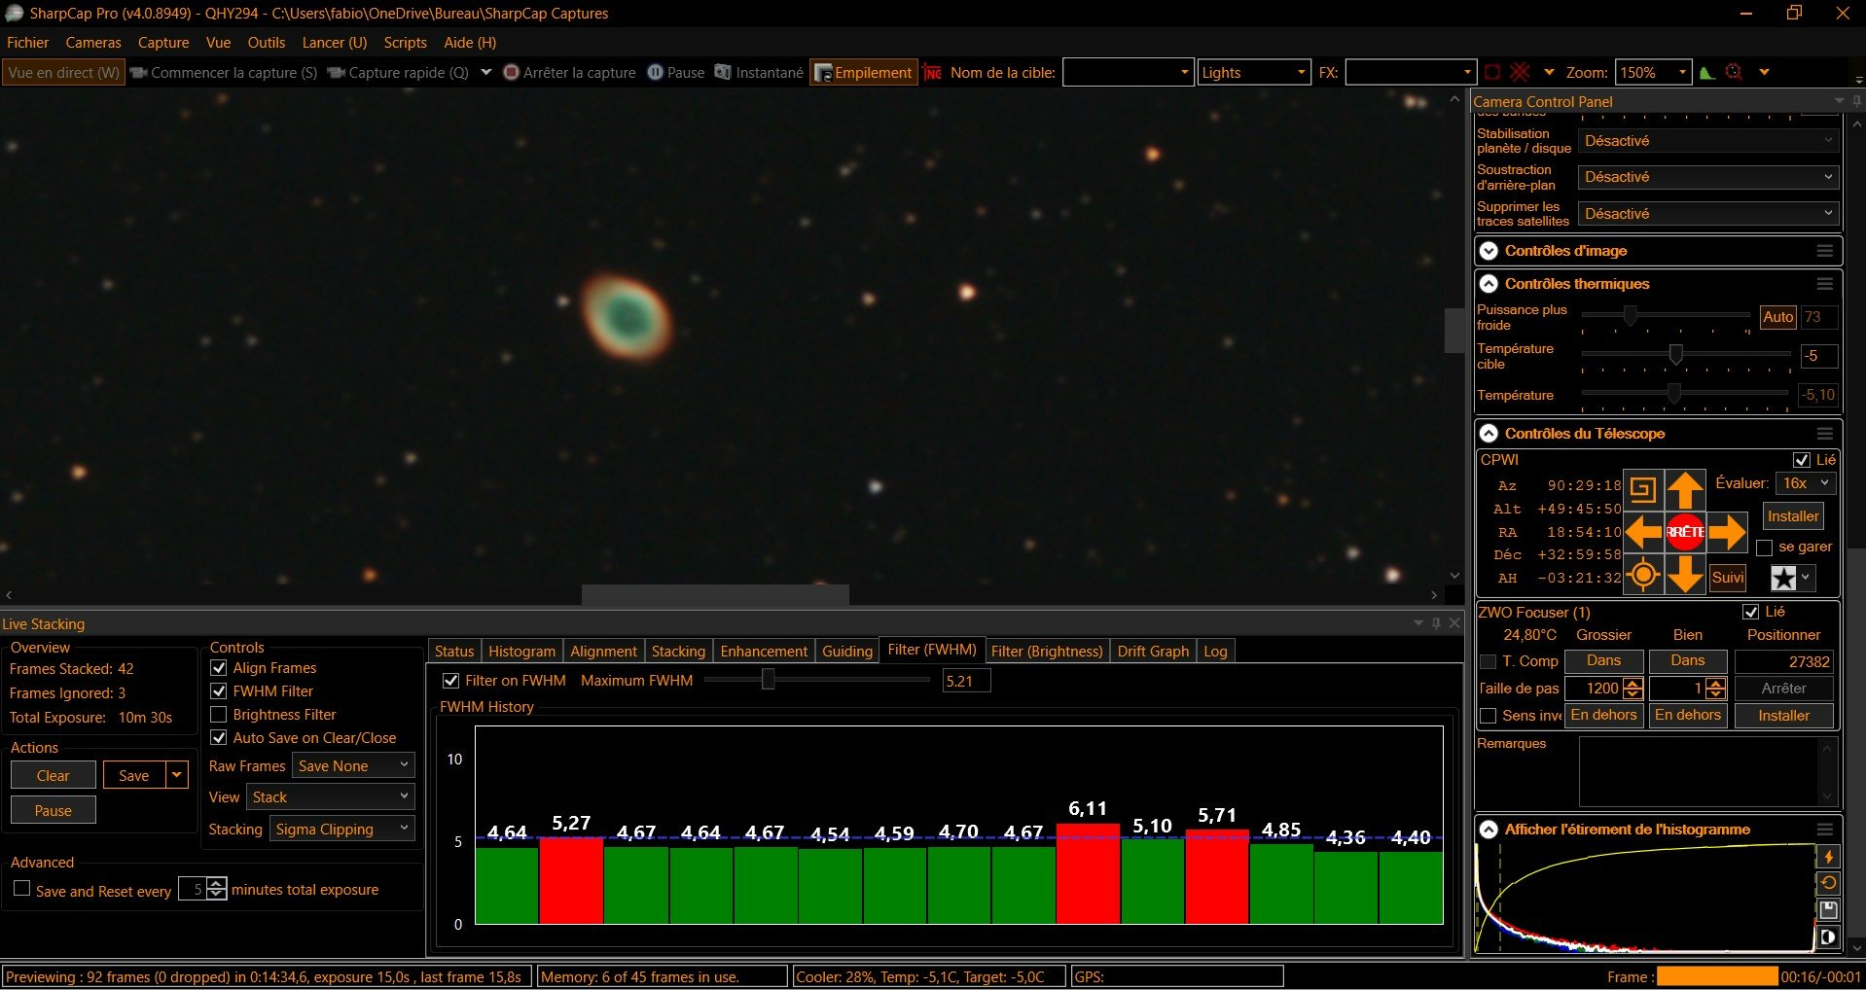Click the red NC icon before Nom de la cible
The width and height of the screenshot is (1866, 990).
tap(932, 73)
